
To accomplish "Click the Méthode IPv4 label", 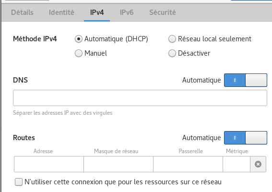I will click(35, 39).
